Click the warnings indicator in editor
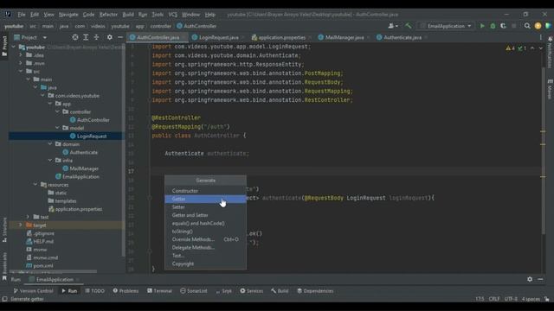Image resolution: width=554 pixels, height=311 pixels. pos(510,48)
